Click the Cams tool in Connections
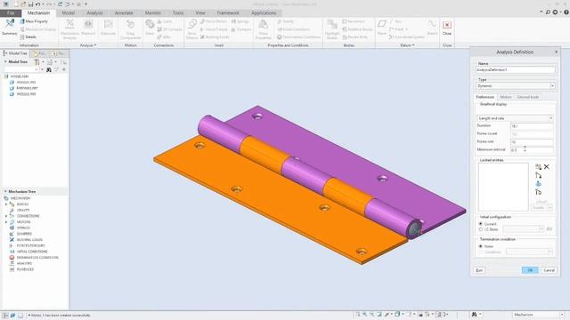570x320 pixels. 165,21
